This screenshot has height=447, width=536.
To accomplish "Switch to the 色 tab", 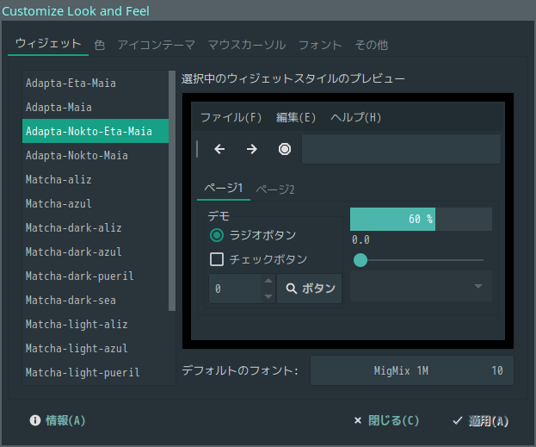I will point(100,45).
